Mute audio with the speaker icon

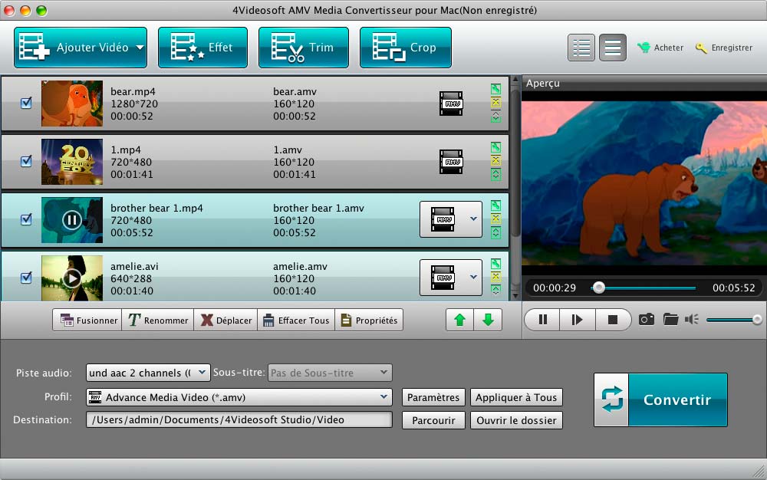[692, 320]
